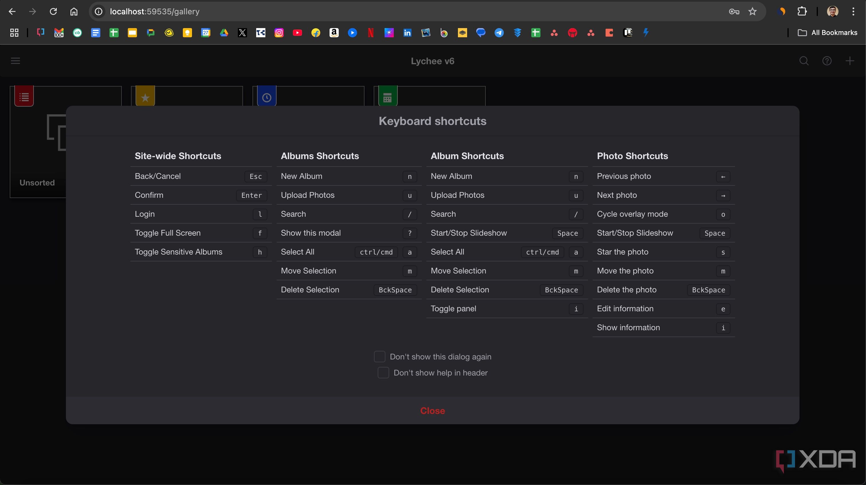Open the browser extensions puzzle icon
The image size is (866, 485).
point(802,11)
